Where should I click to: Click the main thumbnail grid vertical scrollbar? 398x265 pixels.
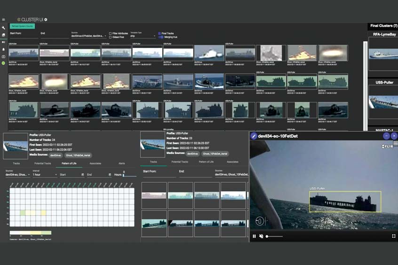(x=366, y=86)
